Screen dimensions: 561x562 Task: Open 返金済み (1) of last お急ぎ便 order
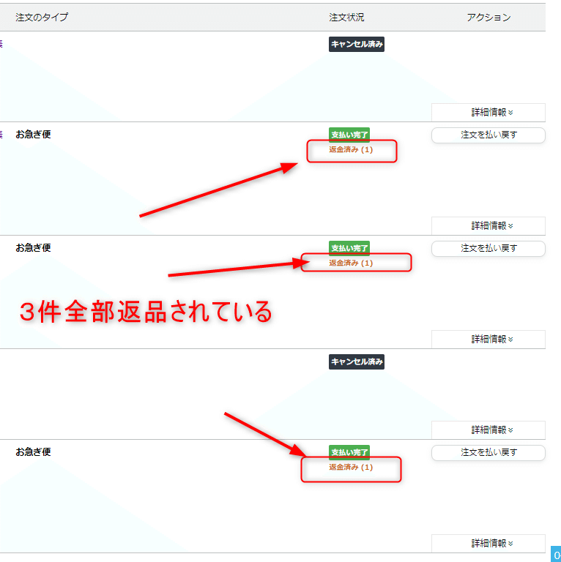coord(351,467)
